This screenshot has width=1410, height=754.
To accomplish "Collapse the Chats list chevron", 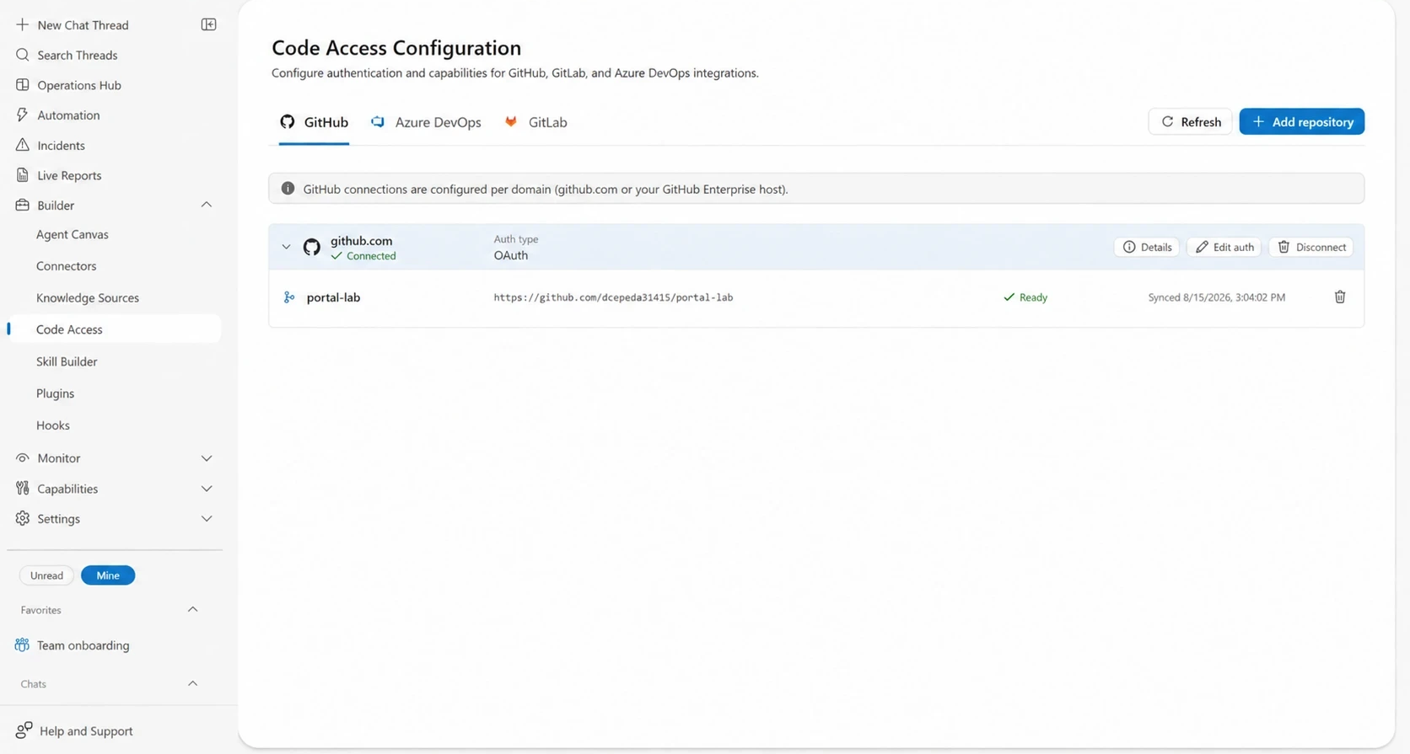I will coord(192,683).
